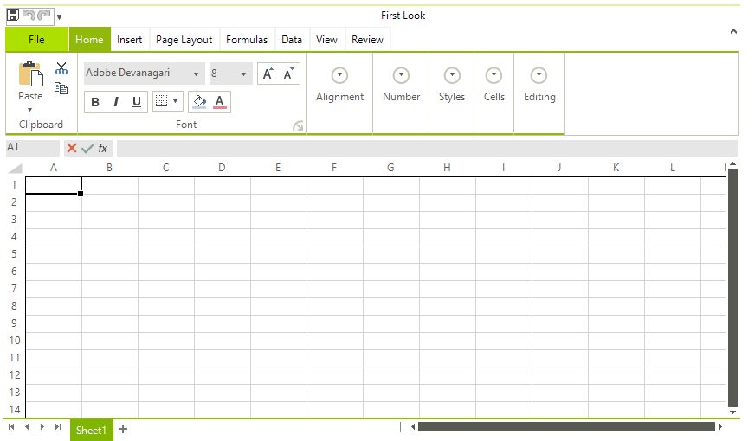Select the Data tab
755x441 pixels.
(292, 40)
